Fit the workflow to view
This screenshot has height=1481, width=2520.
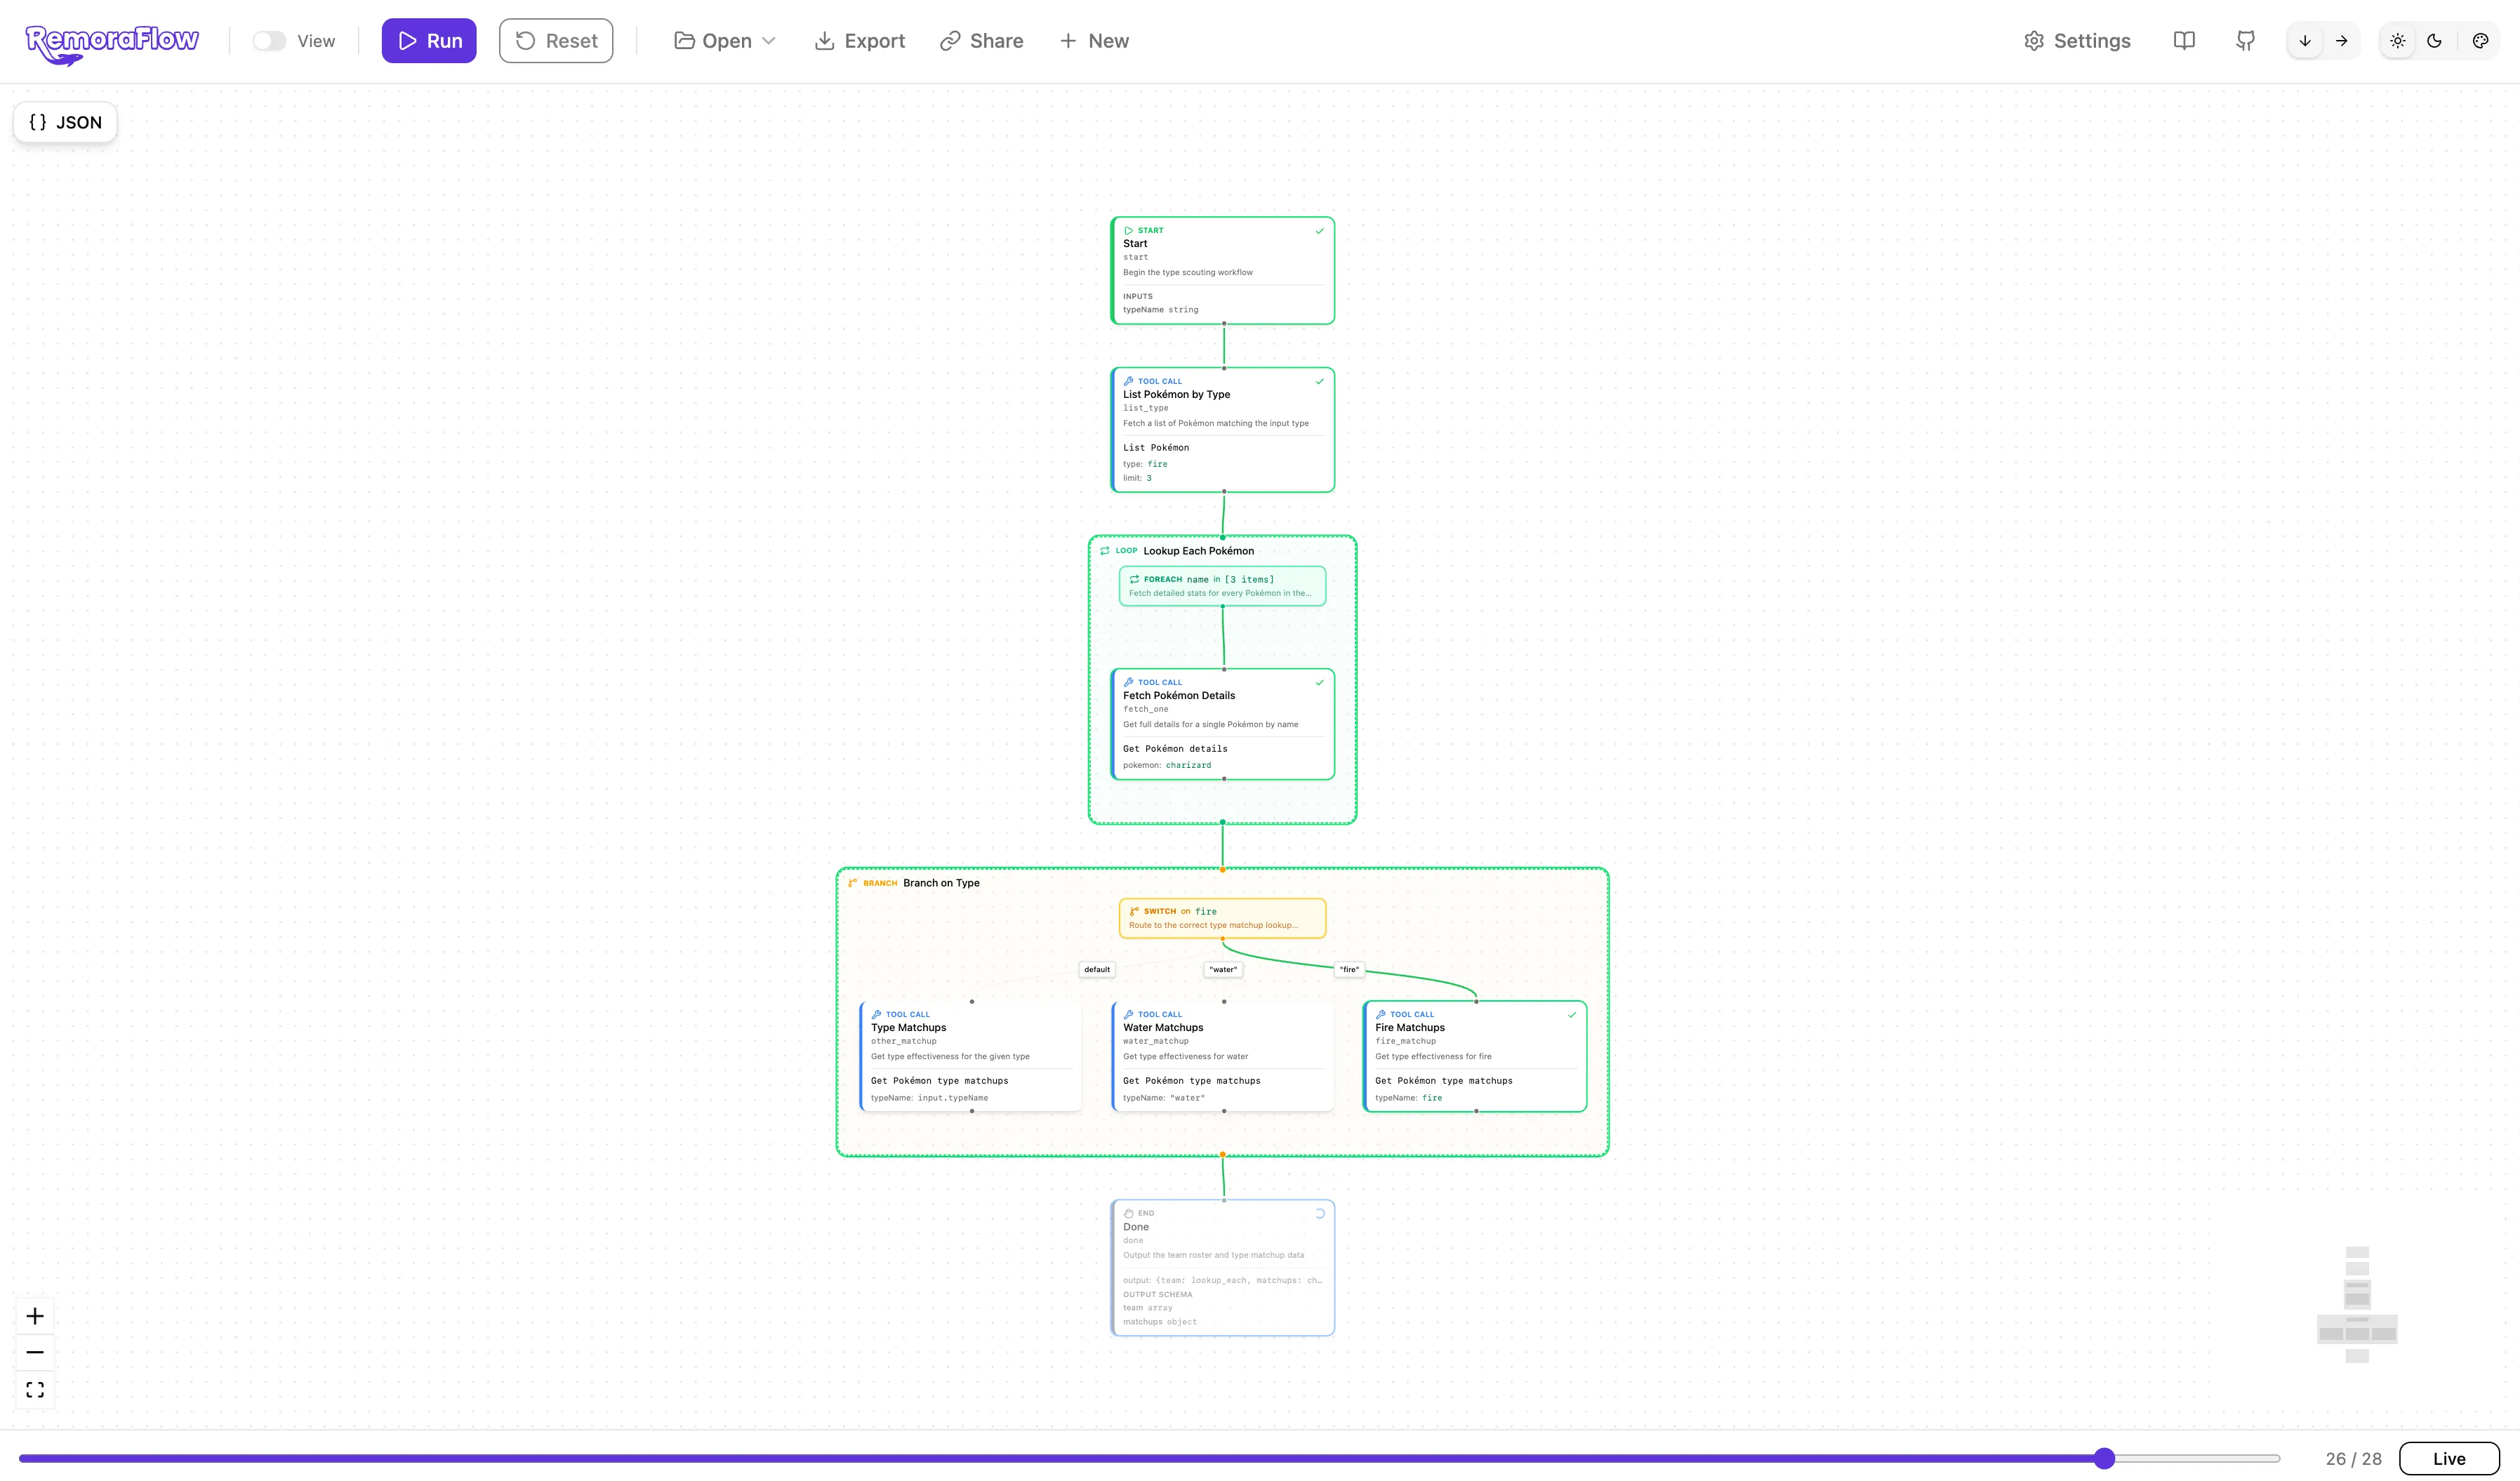point(35,1390)
